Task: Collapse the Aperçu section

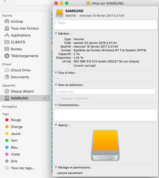Action: (x=56, y=125)
